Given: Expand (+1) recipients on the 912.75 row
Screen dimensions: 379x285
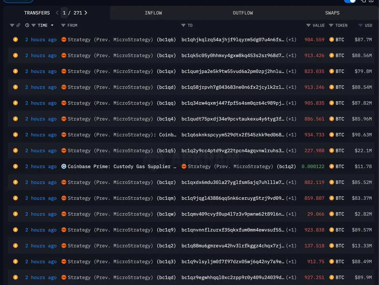Looking at the screenshot, I should [x=291, y=261].
